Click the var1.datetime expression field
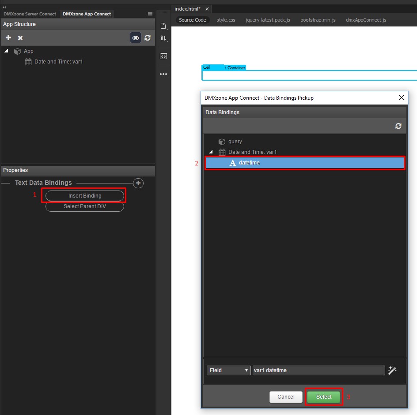The image size is (417, 415). pyautogui.click(x=318, y=370)
